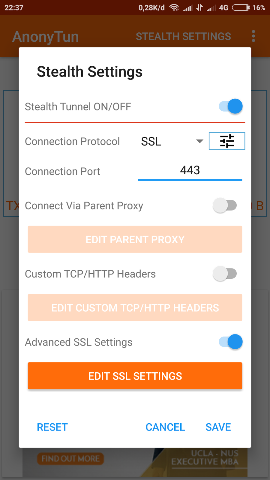Switch off Advanced SSL Settings
Viewport: 270px width, 480px height.
tap(231, 342)
